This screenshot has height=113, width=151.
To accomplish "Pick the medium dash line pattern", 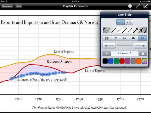I will [125, 30].
